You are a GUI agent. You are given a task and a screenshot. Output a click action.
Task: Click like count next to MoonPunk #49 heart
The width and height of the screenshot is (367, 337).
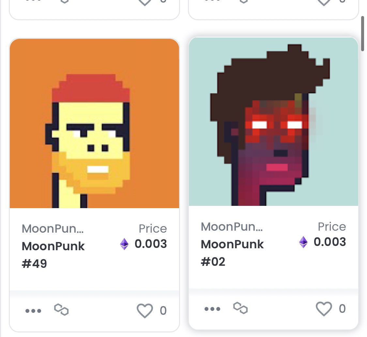pos(163,311)
